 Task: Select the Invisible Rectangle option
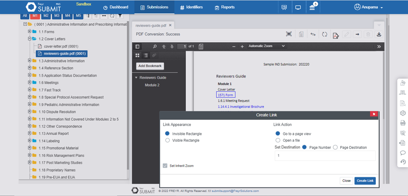pos(168,134)
